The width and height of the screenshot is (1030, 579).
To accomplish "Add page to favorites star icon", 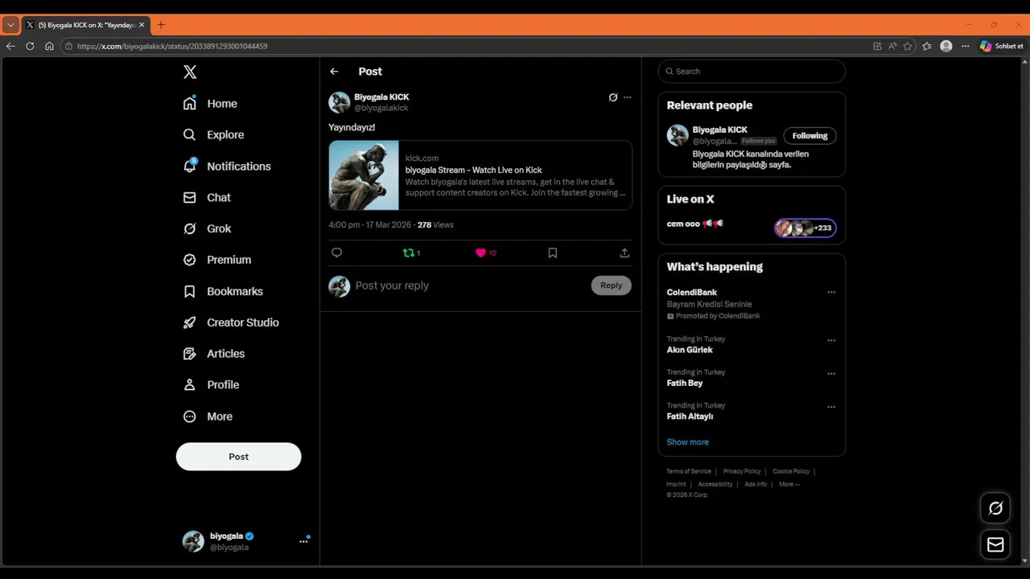I will 908,46.
